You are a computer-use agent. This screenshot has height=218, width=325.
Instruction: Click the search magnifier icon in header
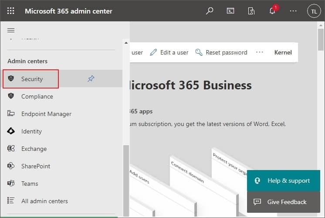(x=210, y=11)
